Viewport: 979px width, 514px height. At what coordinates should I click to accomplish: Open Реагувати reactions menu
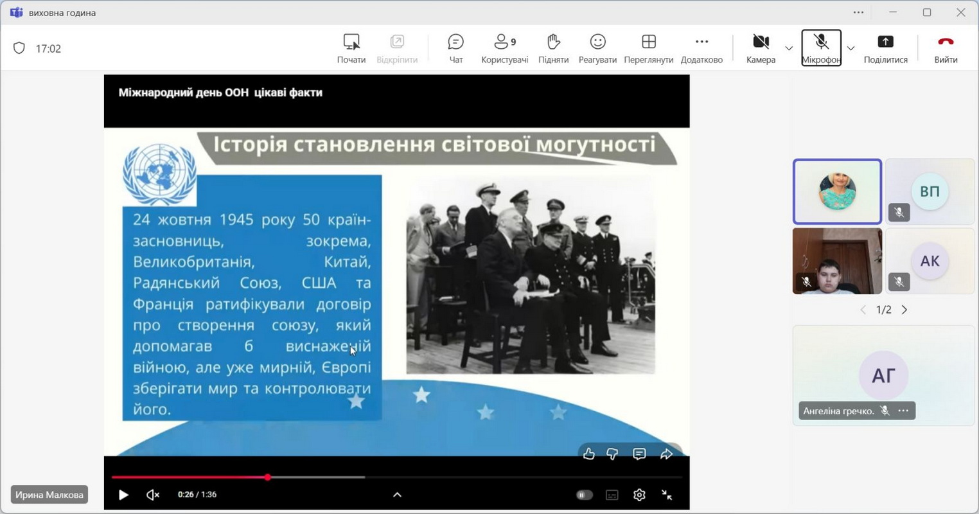[597, 49]
